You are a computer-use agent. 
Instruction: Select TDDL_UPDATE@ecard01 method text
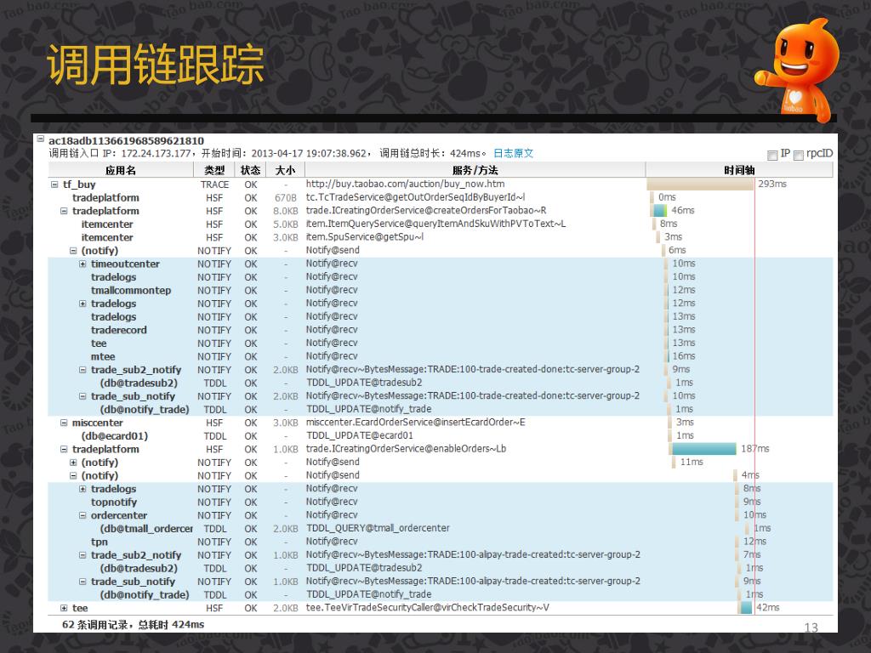tap(360, 436)
